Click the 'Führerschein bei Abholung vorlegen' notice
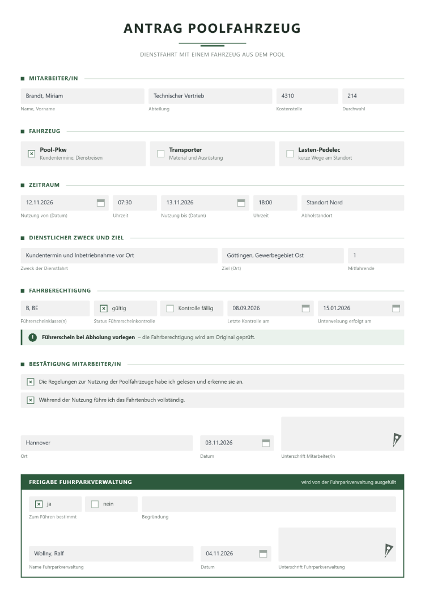Viewport: 425px width, 600px height. pyautogui.click(x=212, y=337)
